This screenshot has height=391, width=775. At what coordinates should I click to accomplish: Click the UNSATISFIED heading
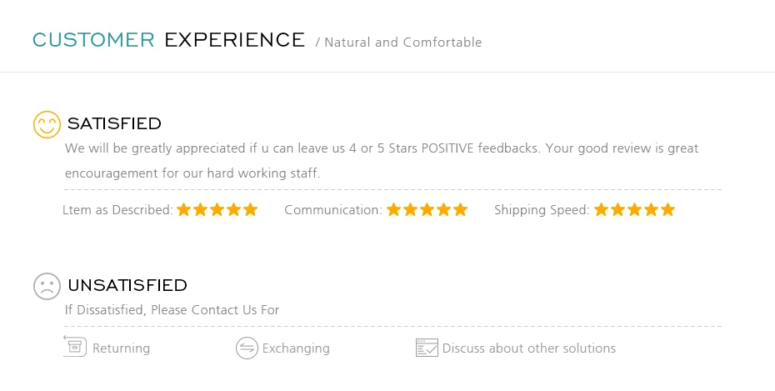pyautogui.click(x=127, y=285)
